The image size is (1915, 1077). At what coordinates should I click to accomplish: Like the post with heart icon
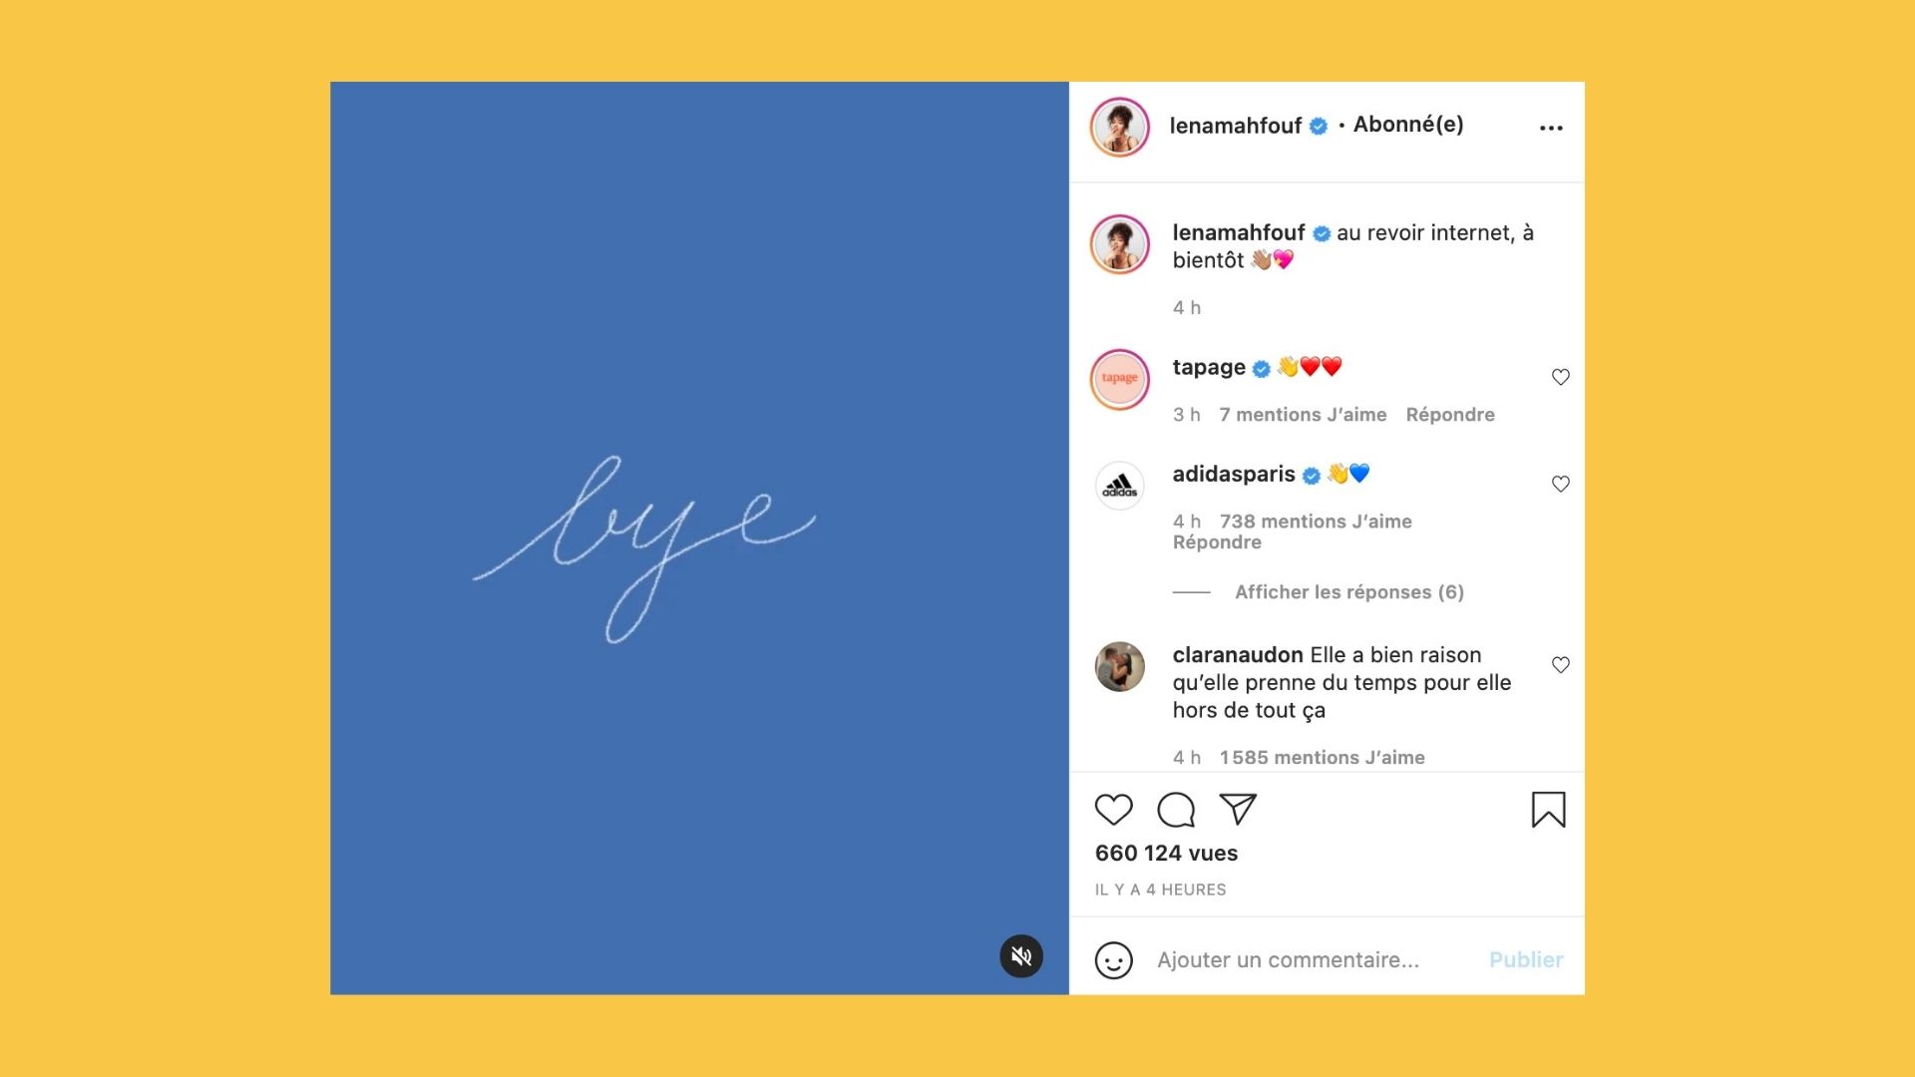1113,810
